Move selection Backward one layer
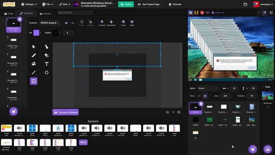This screenshot has width=275, height=155. pyautogui.click(x=111, y=23)
